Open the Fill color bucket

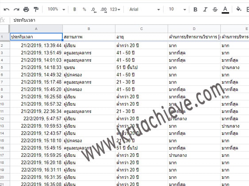[239, 9]
